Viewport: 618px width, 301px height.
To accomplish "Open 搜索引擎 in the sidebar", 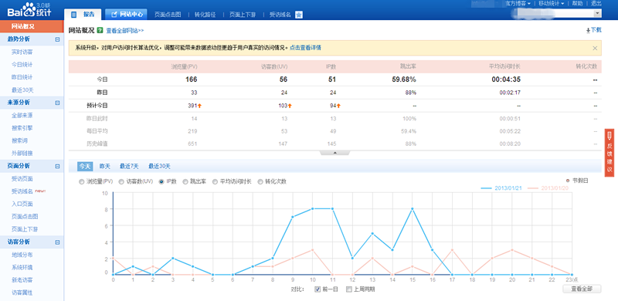I will point(22,128).
